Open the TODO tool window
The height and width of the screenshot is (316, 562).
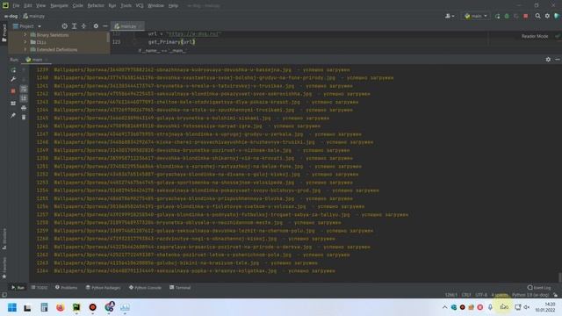40,287
